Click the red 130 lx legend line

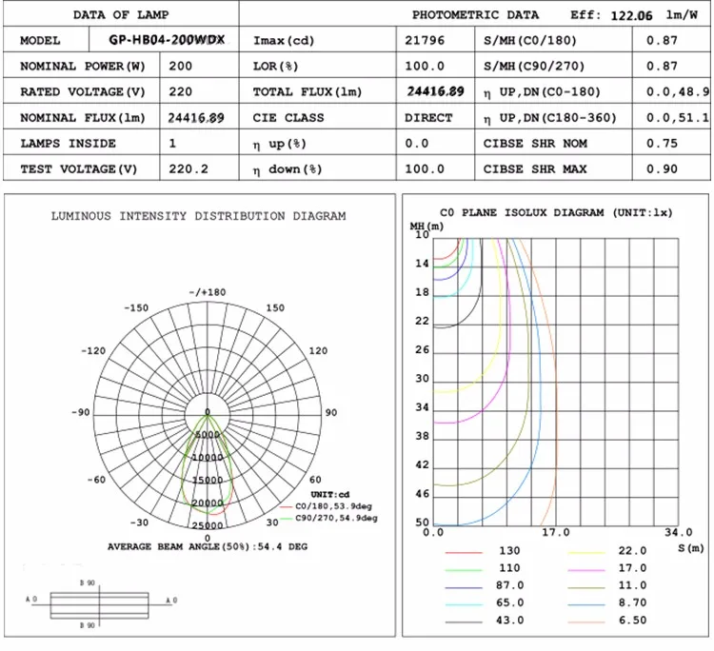click(464, 553)
